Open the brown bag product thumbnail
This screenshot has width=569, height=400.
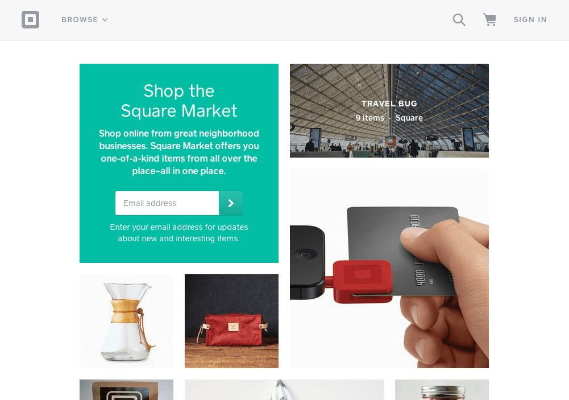pos(126,390)
